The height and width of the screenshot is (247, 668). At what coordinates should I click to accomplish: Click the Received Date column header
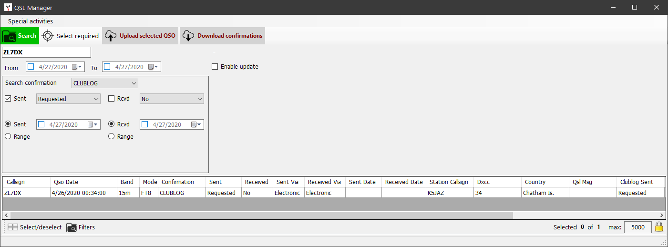tap(404, 182)
